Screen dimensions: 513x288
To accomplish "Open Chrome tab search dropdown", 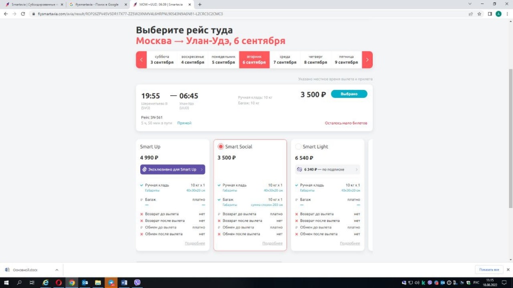I will (470, 4).
